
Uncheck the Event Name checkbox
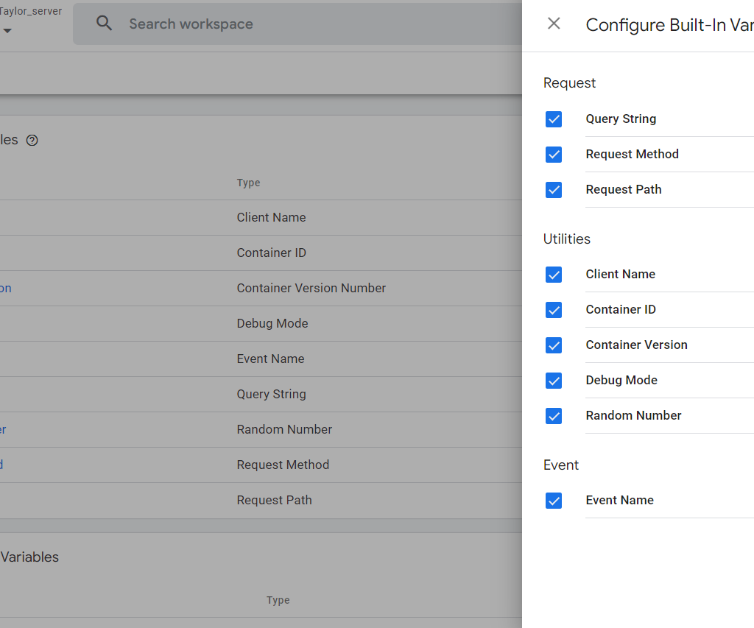coord(554,501)
